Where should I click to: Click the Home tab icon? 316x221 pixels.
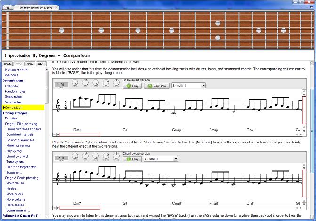click(x=8, y=8)
